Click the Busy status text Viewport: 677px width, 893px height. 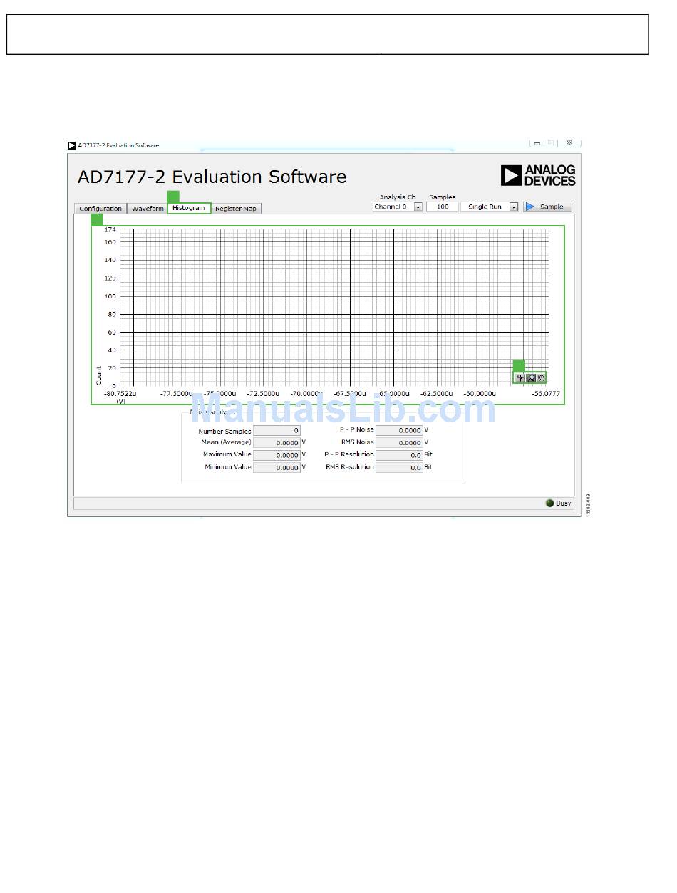point(564,503)
